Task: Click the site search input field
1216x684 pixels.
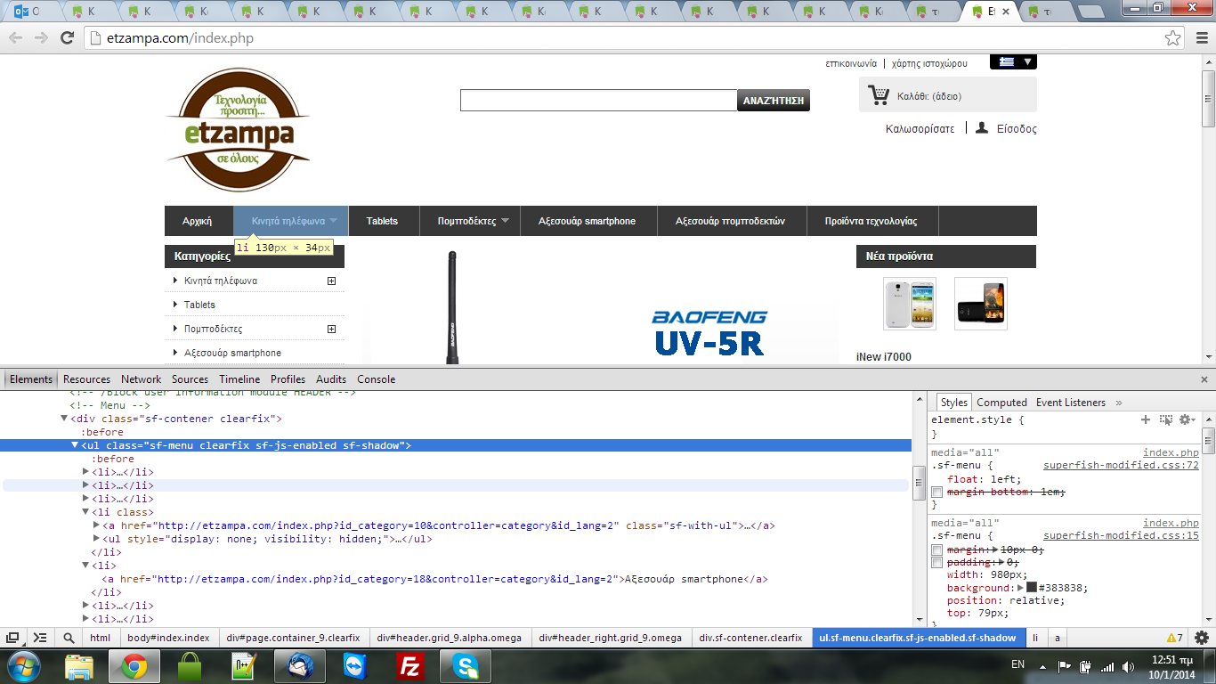Action: pyautogui.click(x=598, y=101)
